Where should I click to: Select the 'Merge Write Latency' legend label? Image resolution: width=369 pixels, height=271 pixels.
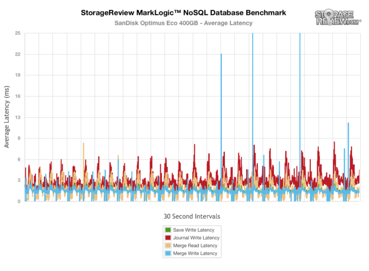(195, 253)
